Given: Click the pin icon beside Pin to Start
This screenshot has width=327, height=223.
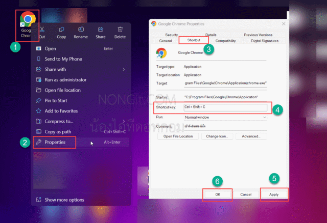Looking at the screenshot, I should [39, 100].
